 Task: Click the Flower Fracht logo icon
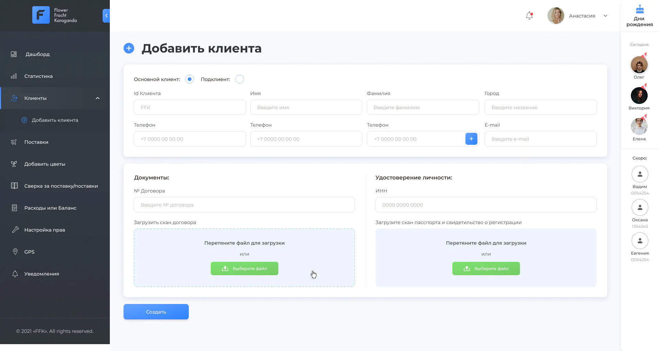(x=41, y=15)
